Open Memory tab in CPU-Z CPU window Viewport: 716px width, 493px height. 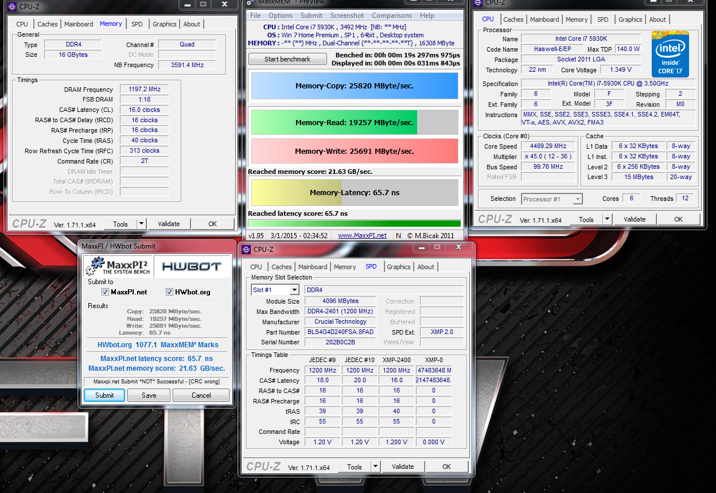click(x=577, y=20)
